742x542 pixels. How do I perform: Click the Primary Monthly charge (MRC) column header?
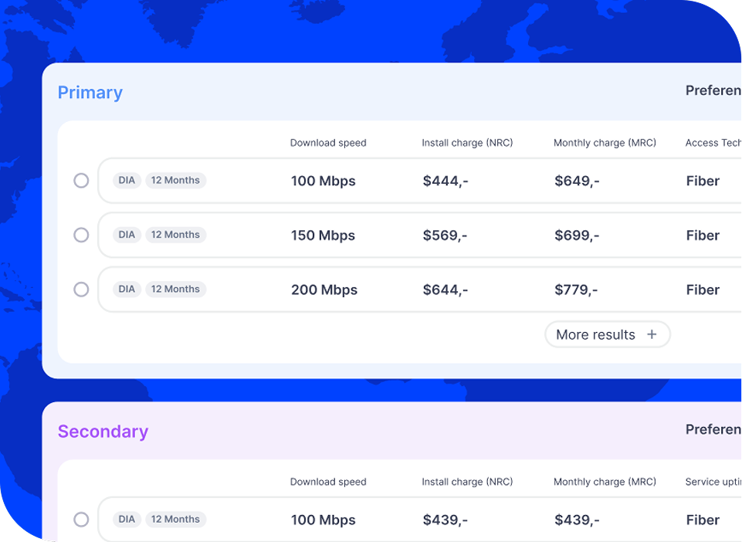(x=605, y=143)
